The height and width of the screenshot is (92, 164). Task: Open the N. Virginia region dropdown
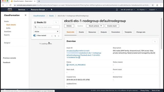pyautogui.click(x=142, y=10)
